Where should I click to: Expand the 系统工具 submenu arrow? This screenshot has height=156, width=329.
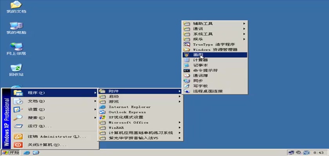click(244, 34)
